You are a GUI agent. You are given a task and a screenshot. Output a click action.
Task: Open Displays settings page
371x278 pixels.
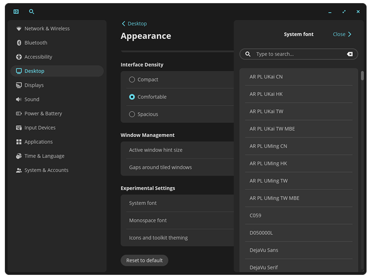pos(57,85)
